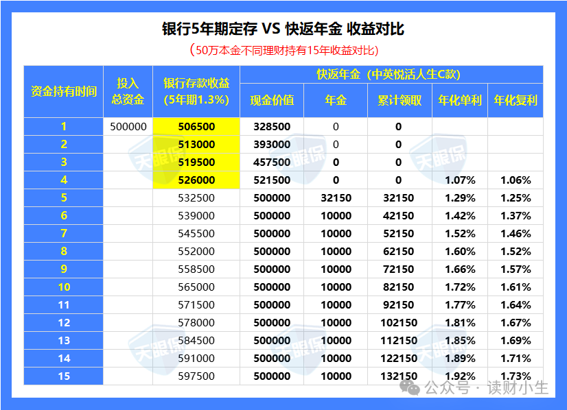Click the red subtitle about 50万本金 comparison
Screen dimensions: 567x410
[x=283, y=50]
